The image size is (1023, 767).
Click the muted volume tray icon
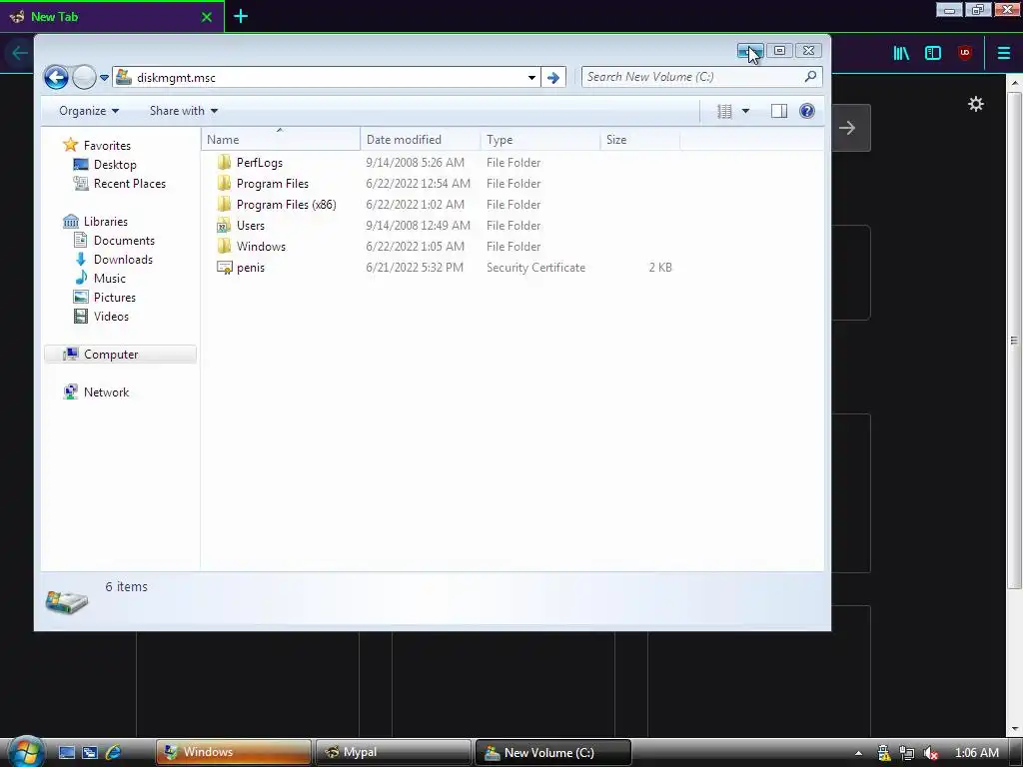pyautogui.click(x=930, y=753)
